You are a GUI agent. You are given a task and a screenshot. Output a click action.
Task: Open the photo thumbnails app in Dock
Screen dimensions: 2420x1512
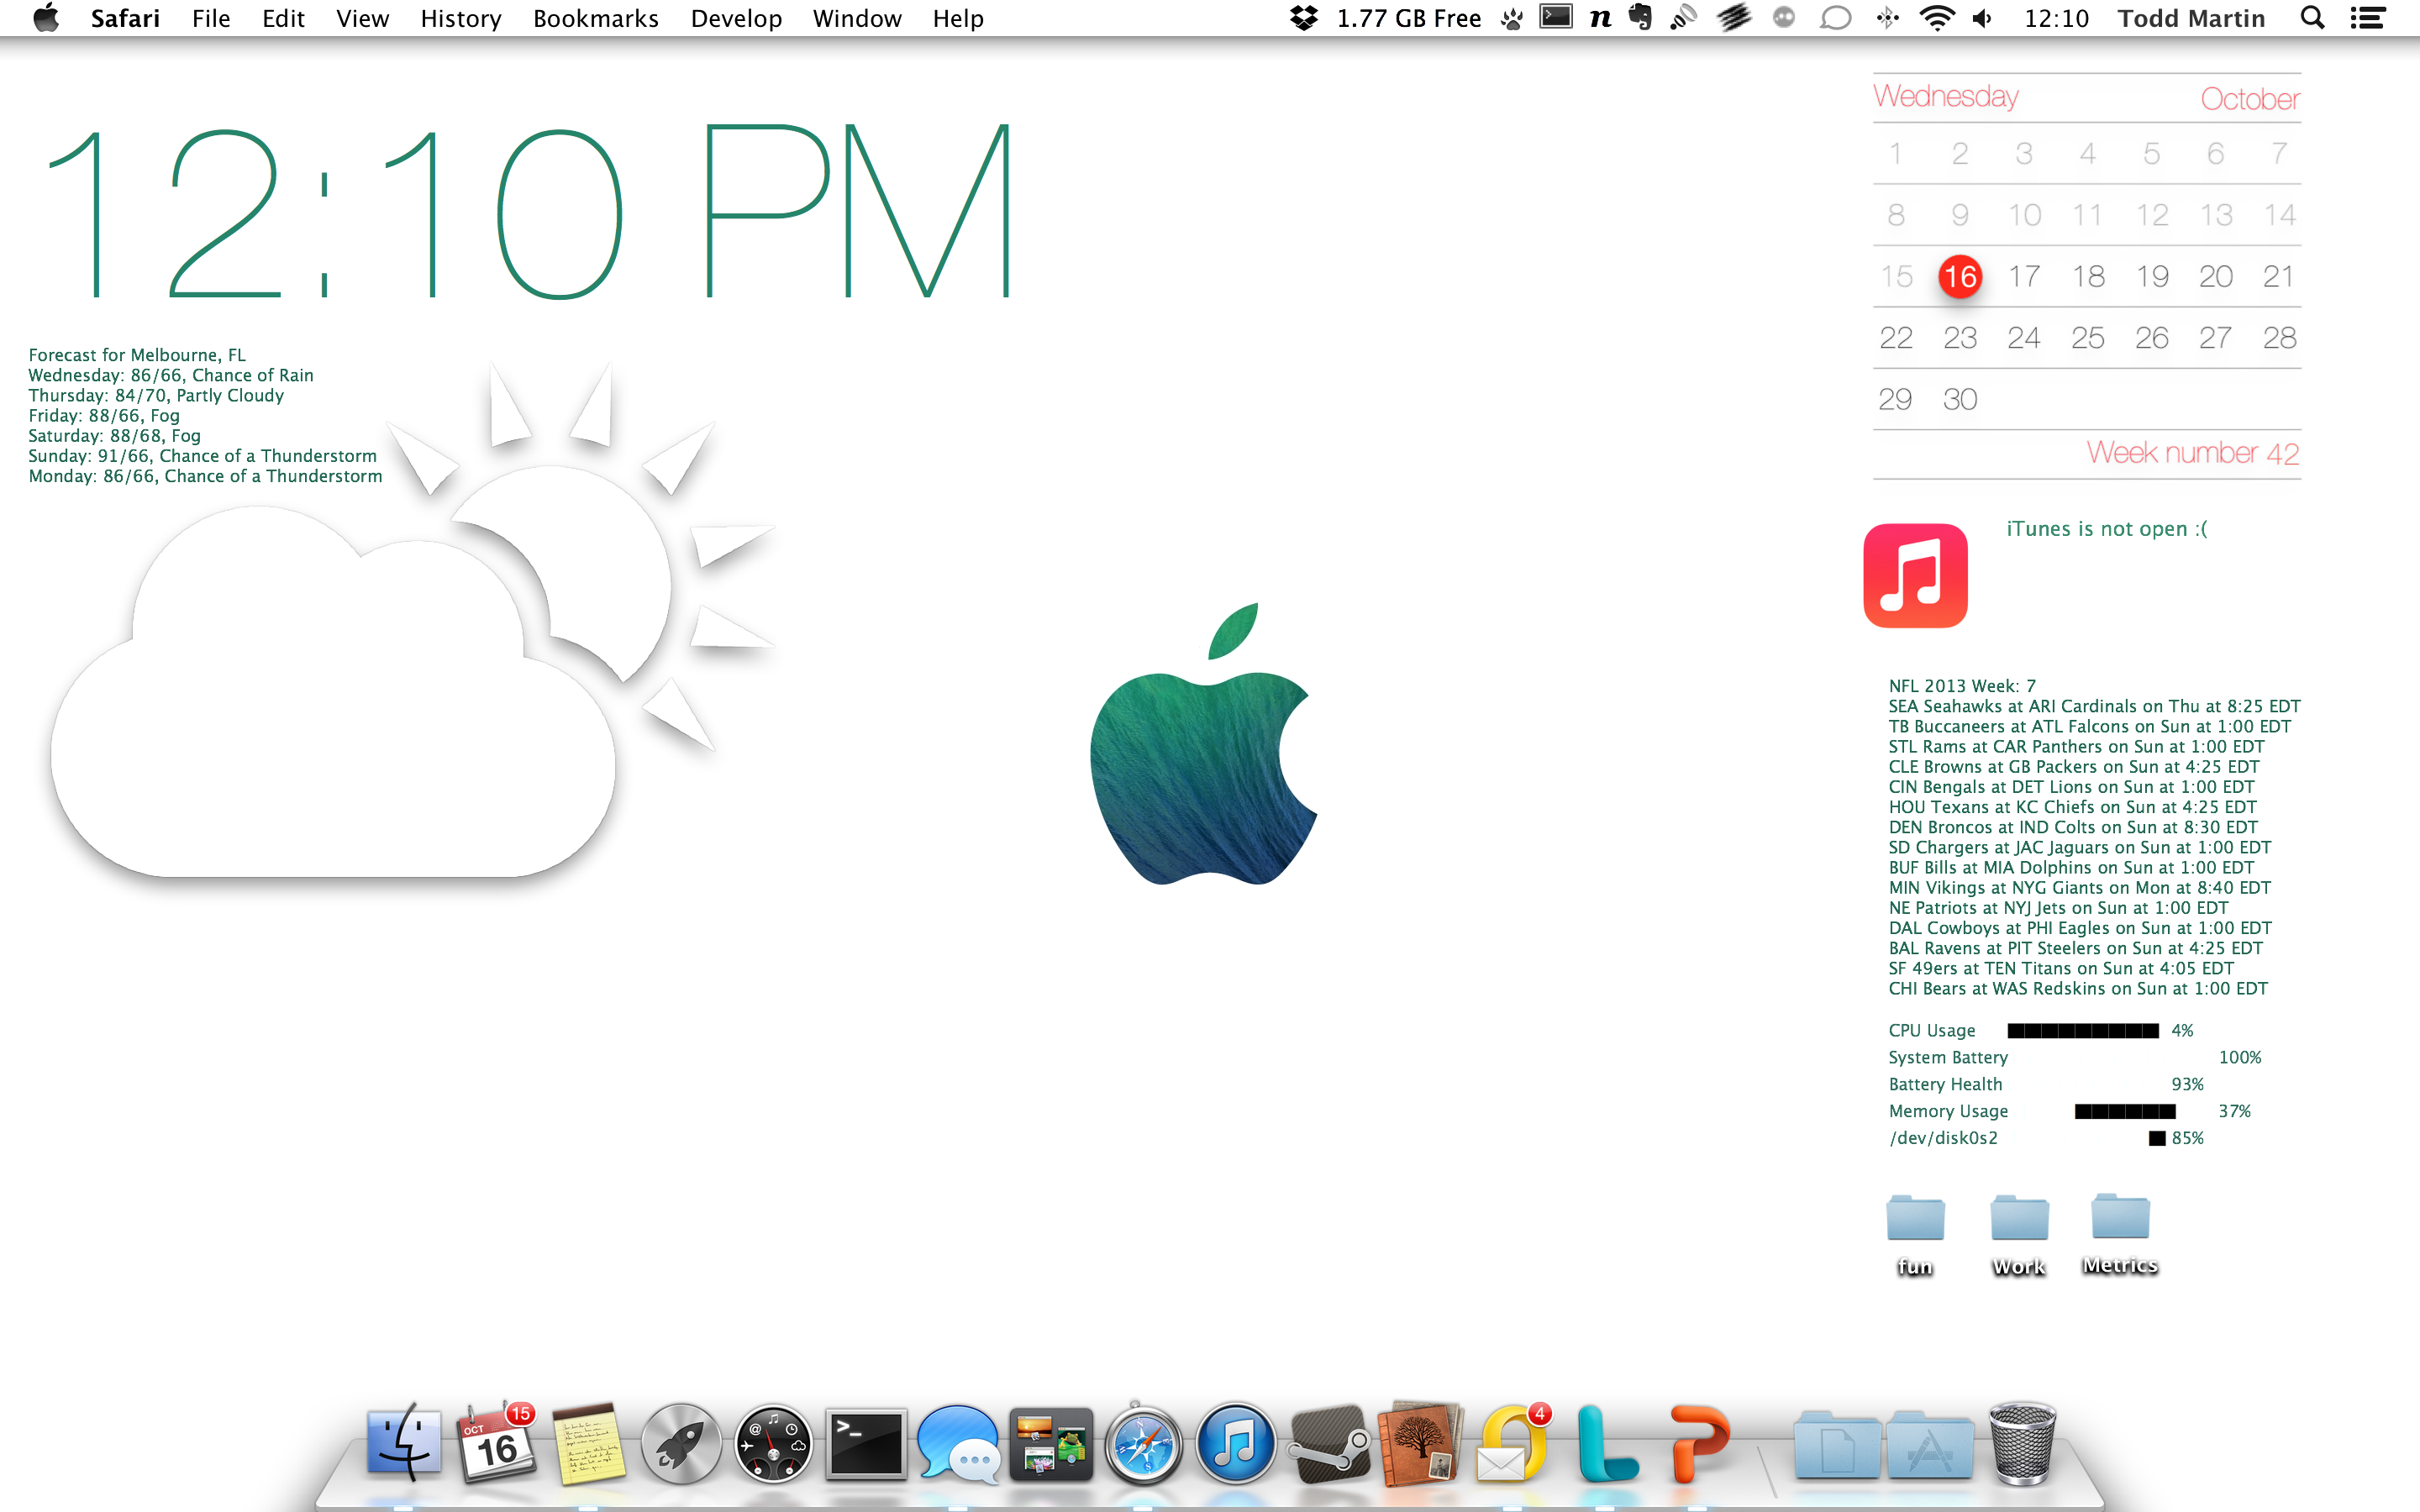point(1051,1444)
